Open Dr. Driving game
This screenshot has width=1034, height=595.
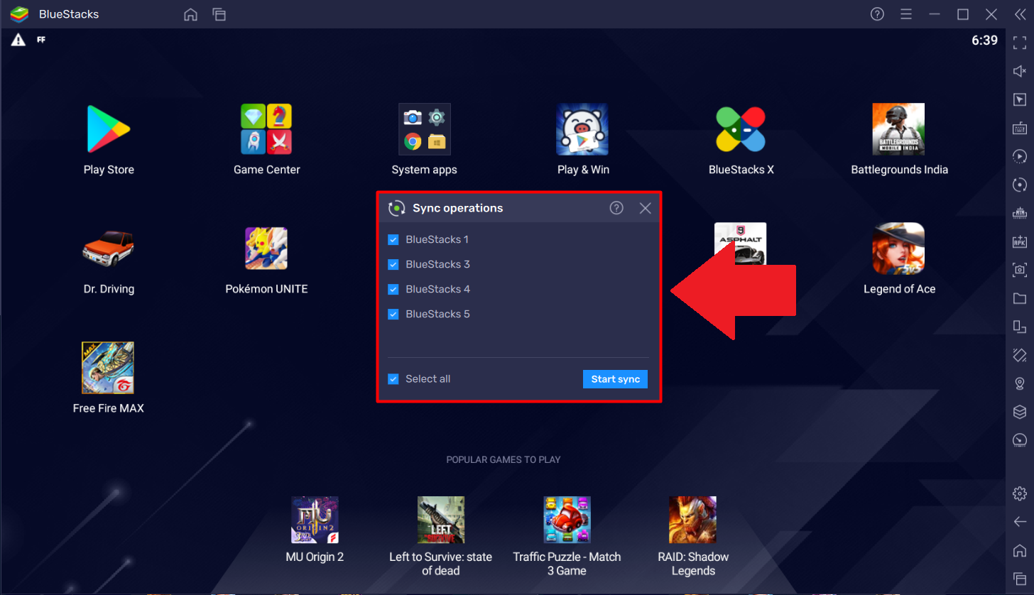tap(109, 249)
